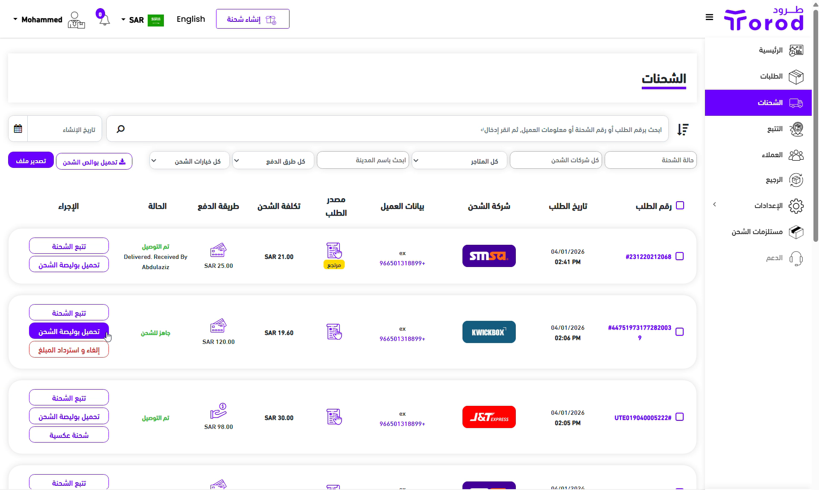Expand the كل المتاجر stores dropdown

459,161
